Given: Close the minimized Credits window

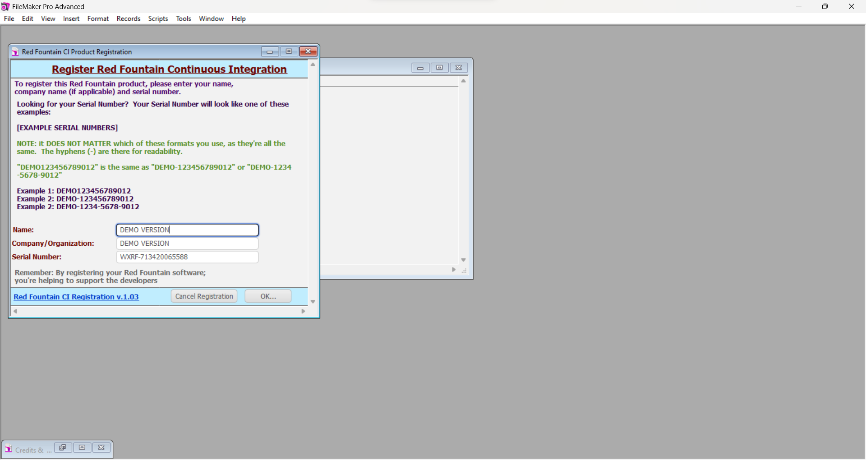Looking at the screenshot, I should click(x=101, y=448).
